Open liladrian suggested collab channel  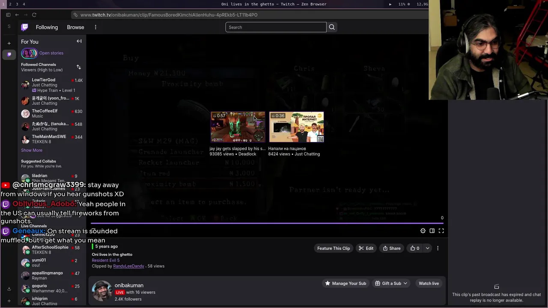point(52,178)
